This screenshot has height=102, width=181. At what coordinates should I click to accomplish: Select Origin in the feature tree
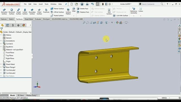coord(7,61)
